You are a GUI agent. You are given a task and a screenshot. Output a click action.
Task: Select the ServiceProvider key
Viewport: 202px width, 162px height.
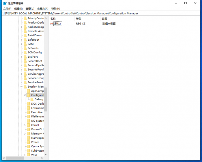click(x=36, y=82)
